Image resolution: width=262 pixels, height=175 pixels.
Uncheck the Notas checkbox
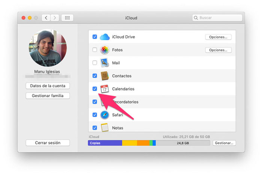(95, 128)
